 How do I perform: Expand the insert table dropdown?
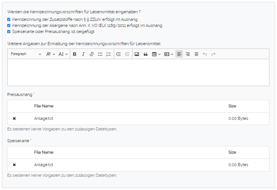click(156, 54)
